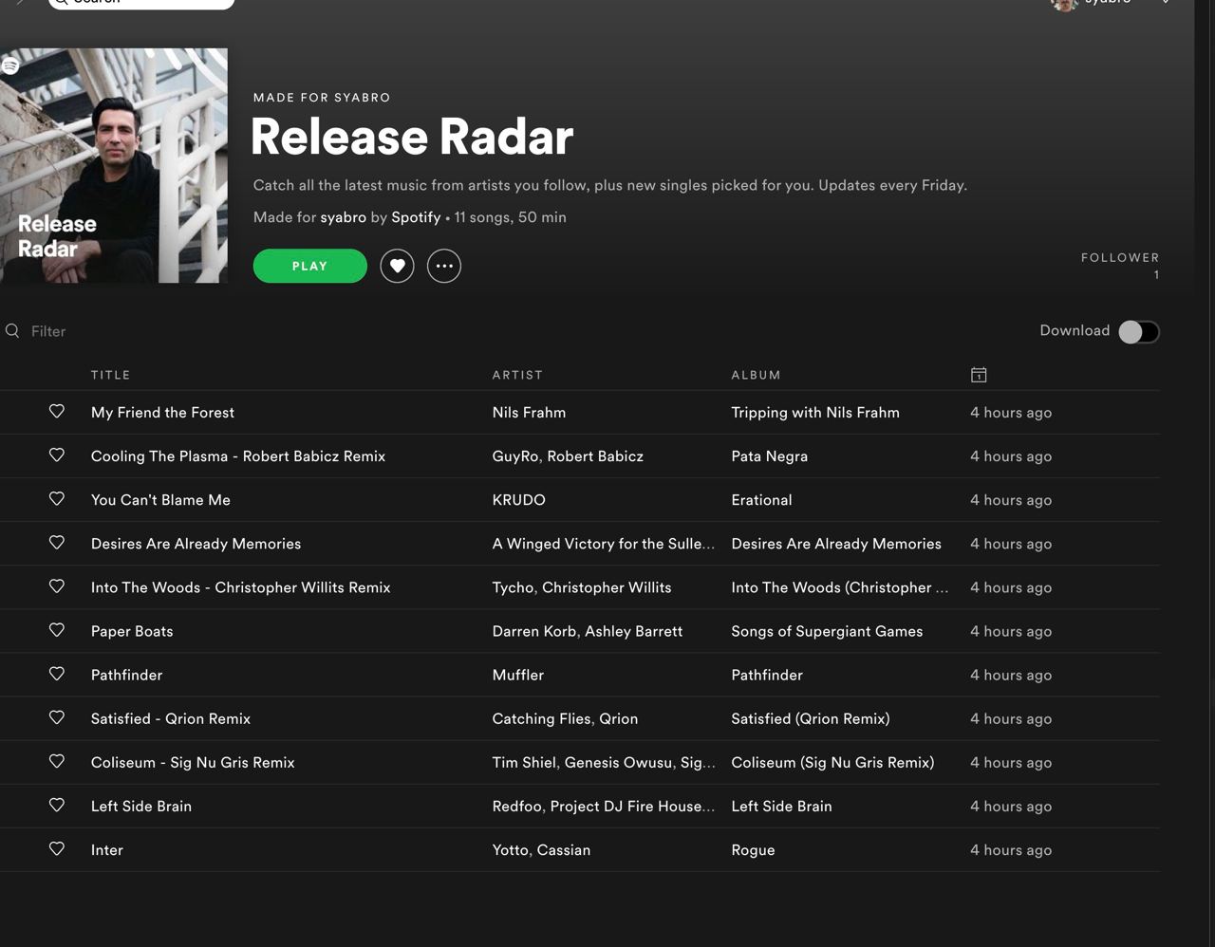Toggle the Download switch
Viewport: 1215px width, 947px height.
(1138, 331)
